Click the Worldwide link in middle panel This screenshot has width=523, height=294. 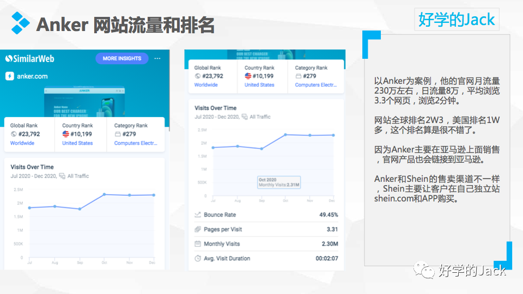point(206,85)
